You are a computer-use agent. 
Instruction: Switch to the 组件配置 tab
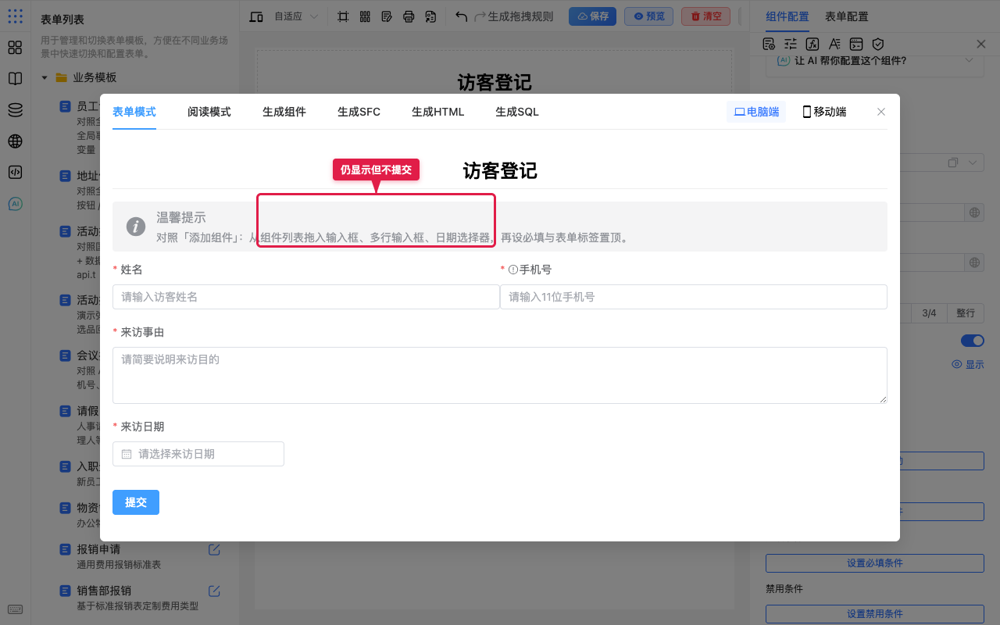click(787, 16)
